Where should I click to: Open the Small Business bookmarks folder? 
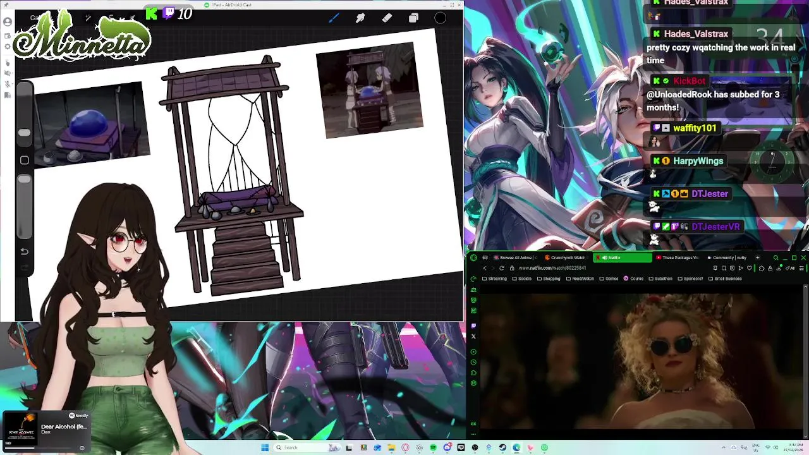pyautogui.click(x=725, y=279)
